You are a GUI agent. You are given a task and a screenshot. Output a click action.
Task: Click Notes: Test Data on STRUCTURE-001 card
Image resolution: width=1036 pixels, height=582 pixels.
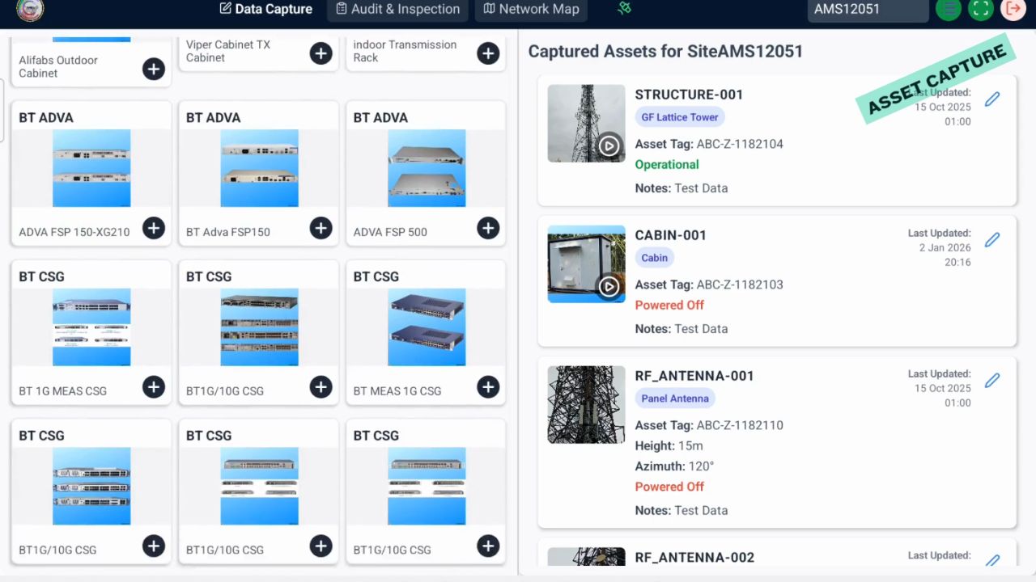click(681, 188)
